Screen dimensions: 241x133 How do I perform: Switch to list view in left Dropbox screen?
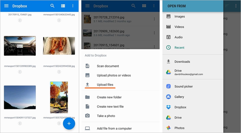(63, 6)
